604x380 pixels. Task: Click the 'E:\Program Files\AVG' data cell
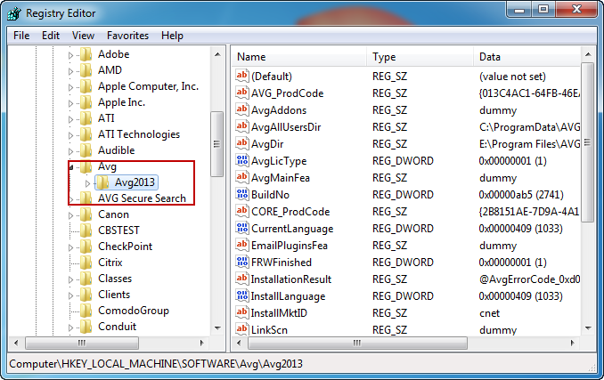point(529,144)
